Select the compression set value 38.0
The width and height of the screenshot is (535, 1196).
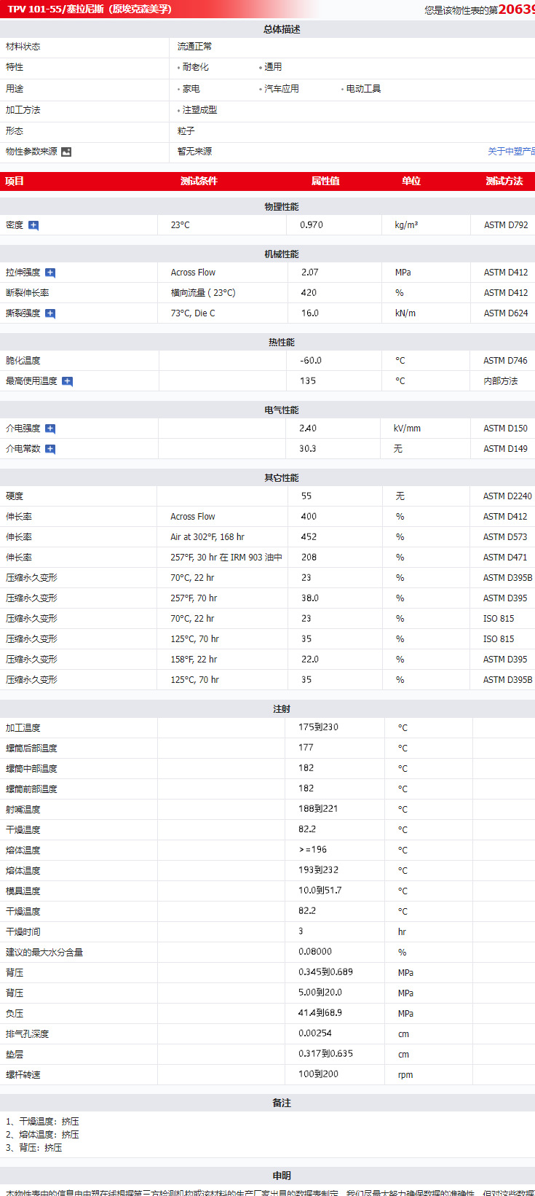[x=310, y=598]
